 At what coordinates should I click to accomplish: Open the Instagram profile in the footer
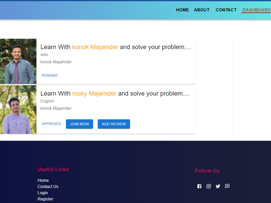[209, 186]
